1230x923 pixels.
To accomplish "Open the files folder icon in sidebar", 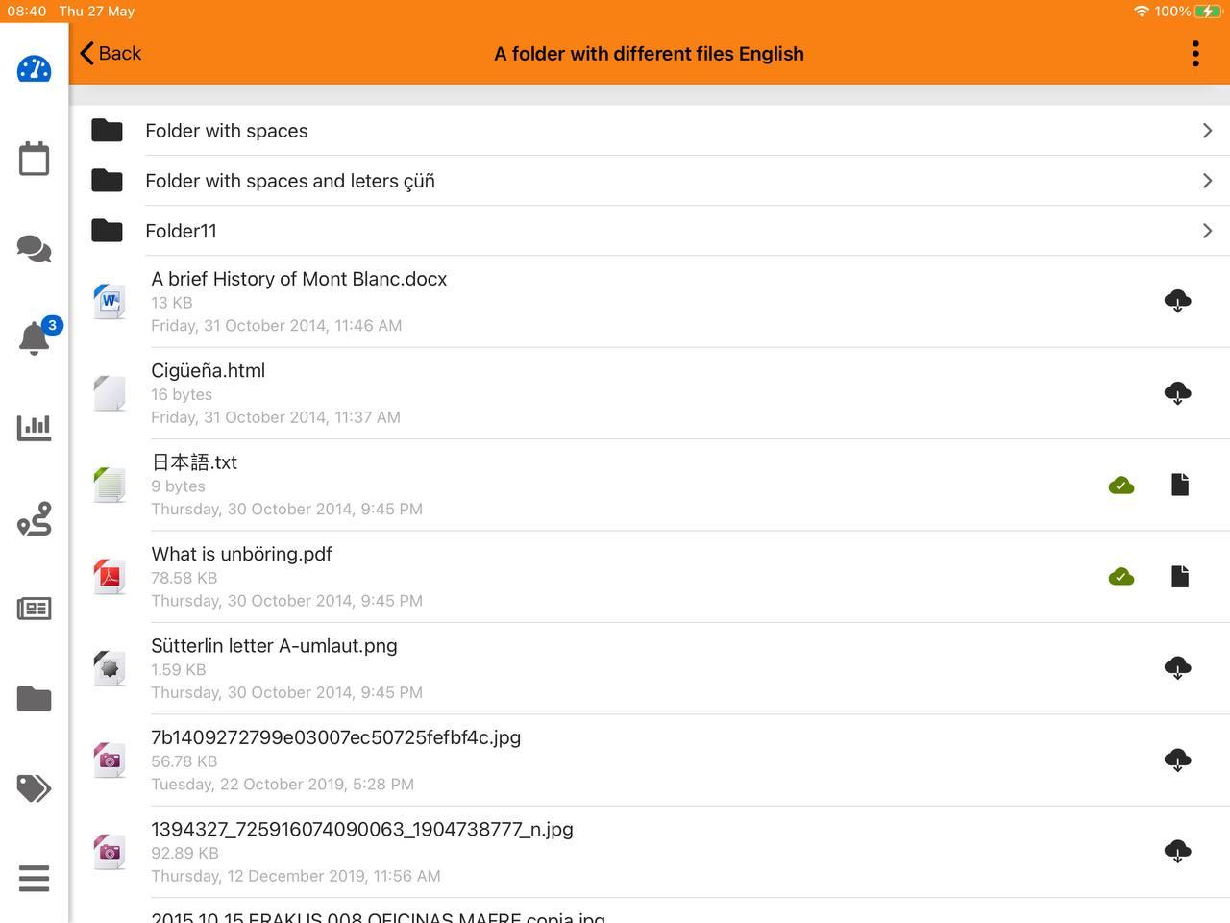I will (34, 699).
